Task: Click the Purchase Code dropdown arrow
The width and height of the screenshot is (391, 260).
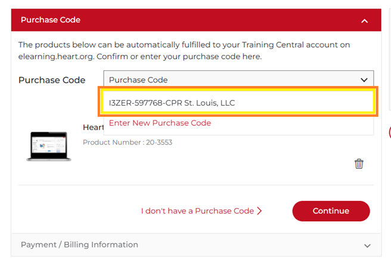Action: (364, 80)
